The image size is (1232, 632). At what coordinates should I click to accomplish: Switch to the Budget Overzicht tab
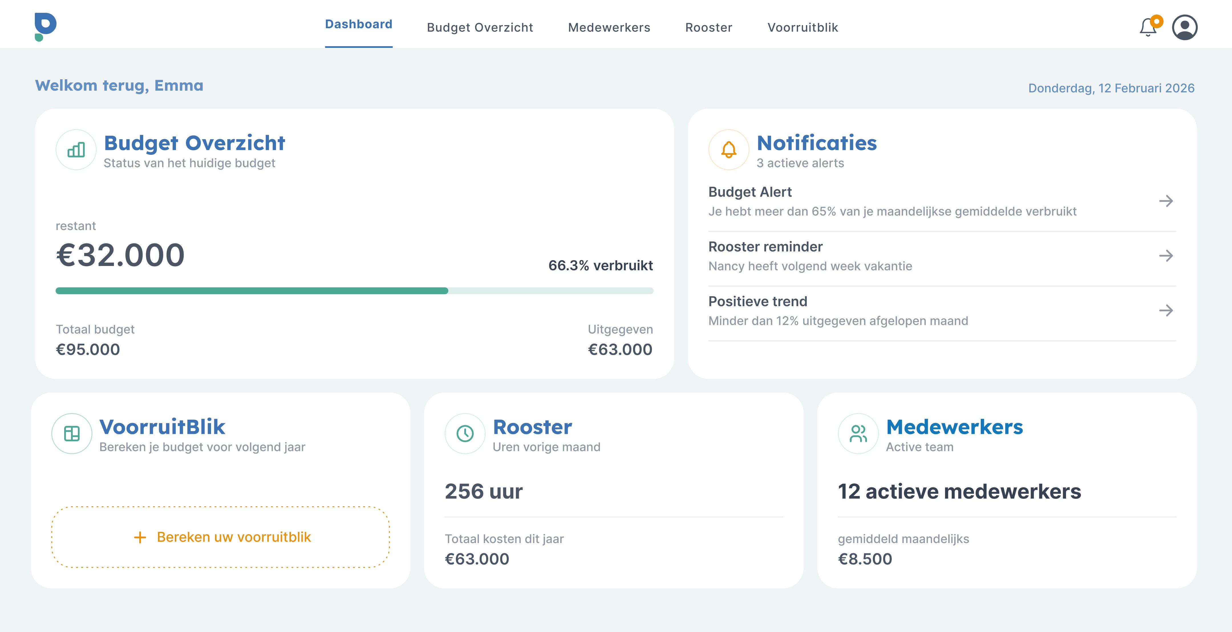480,27
